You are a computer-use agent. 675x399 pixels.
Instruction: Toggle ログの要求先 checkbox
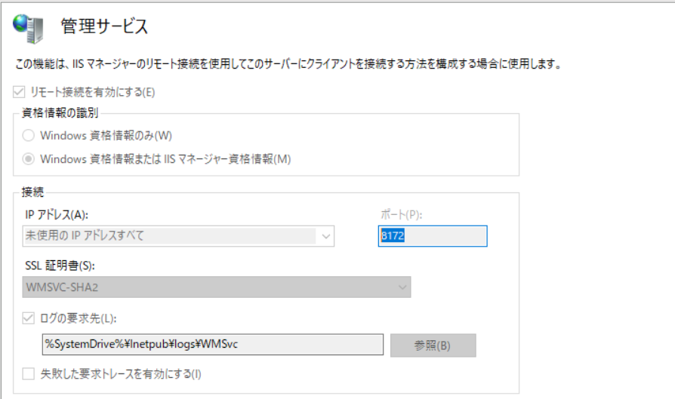pos(29,318)
